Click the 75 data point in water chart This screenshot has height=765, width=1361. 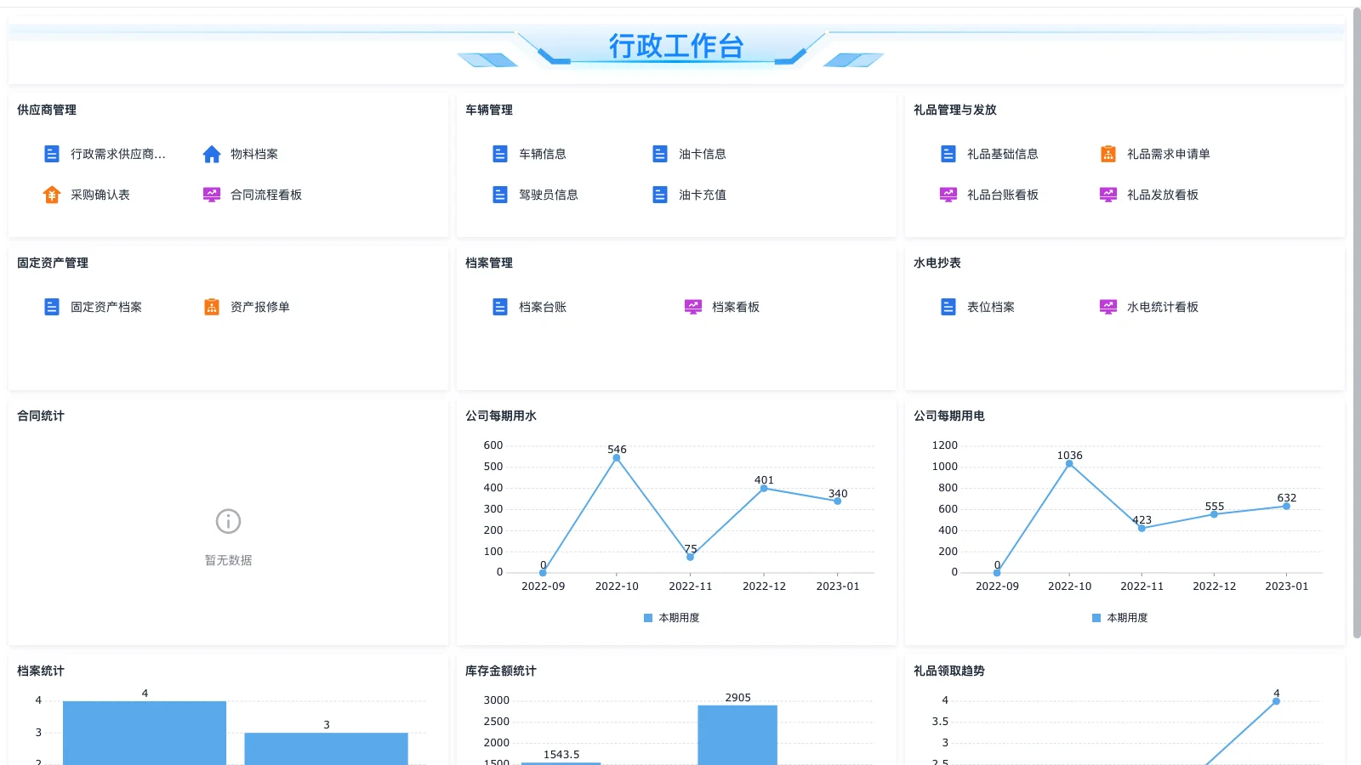click(690, 558)
